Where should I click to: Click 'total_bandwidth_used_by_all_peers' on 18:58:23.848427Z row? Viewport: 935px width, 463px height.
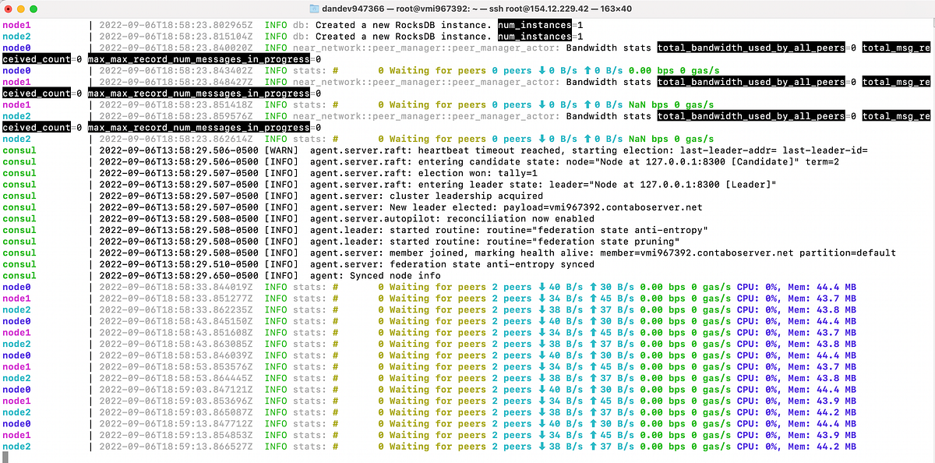(x=750, y=82)
